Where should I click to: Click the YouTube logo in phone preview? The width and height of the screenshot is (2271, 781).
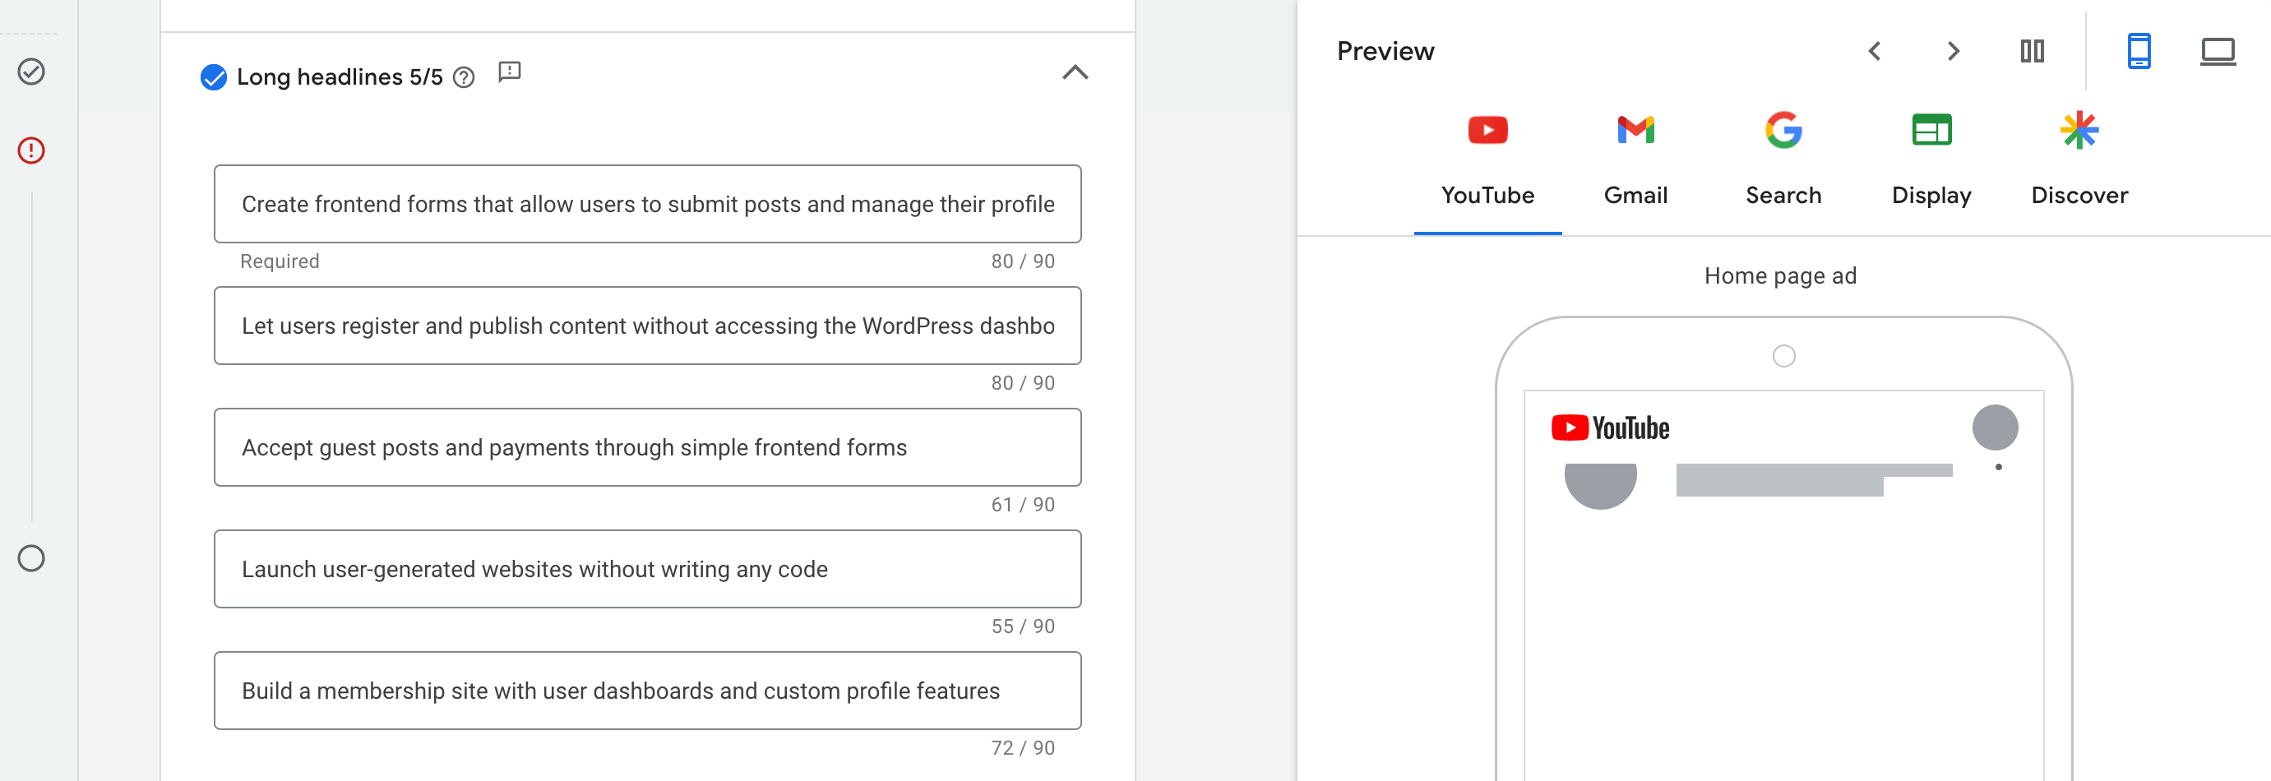click(1610, 427)
